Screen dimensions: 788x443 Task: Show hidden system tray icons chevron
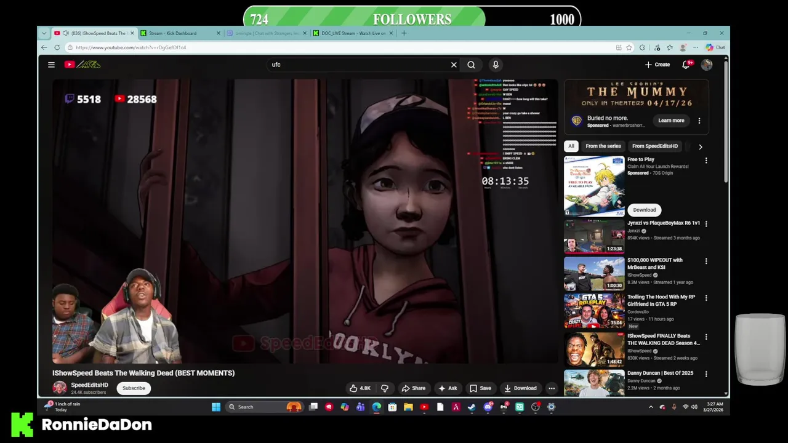point(651,407)
